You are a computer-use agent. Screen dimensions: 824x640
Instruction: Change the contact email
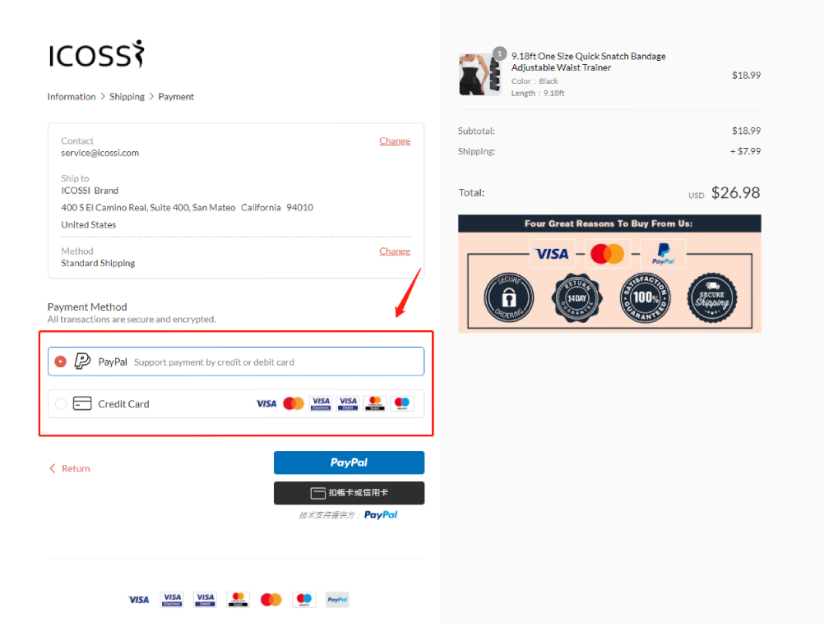[x=395, y=140]
